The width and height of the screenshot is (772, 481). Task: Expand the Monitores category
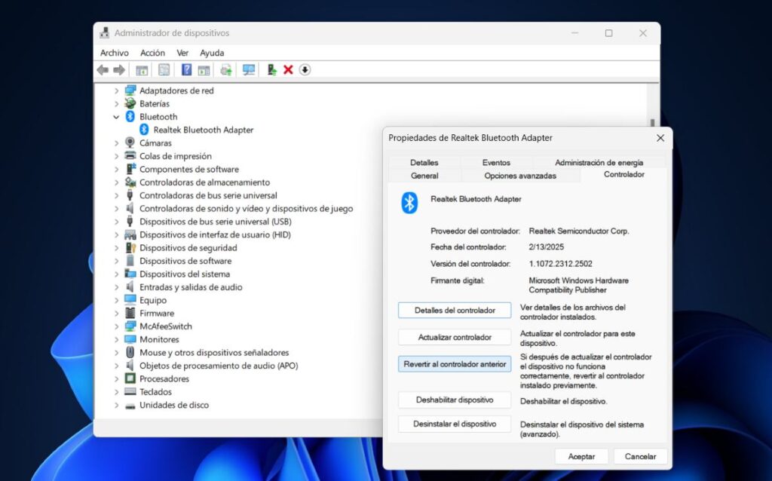(x=115, y=339)
